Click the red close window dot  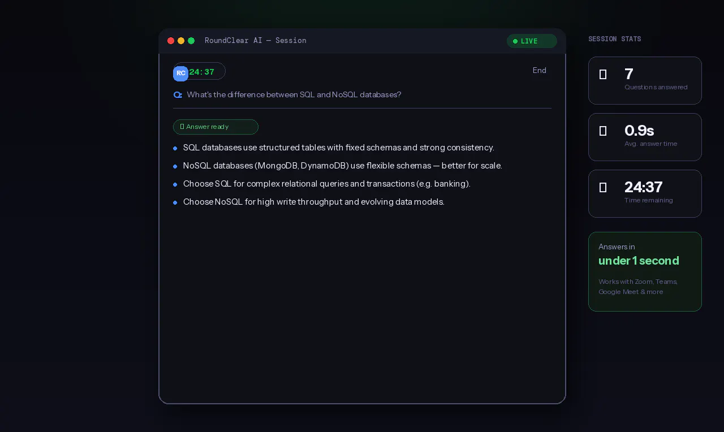171,41
